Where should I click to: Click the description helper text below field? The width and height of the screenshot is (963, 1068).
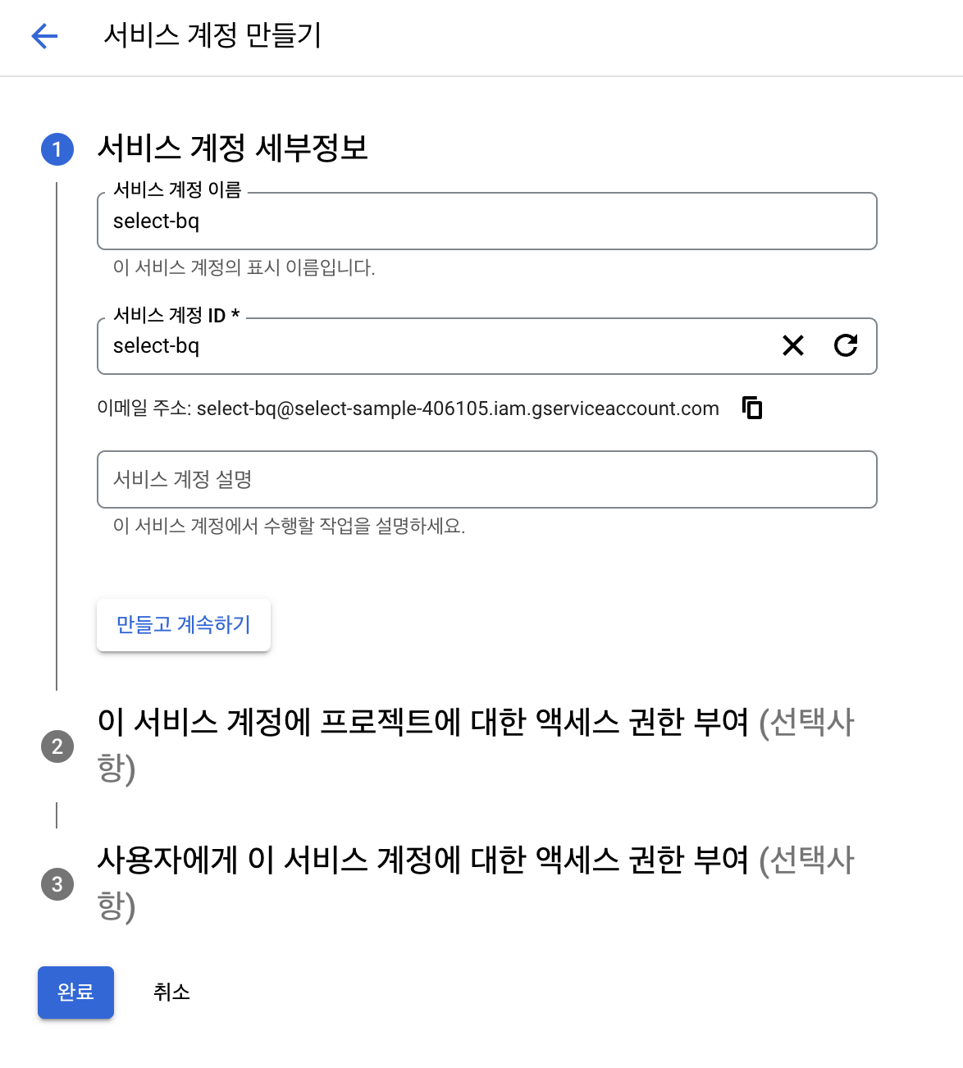(290, 526)
